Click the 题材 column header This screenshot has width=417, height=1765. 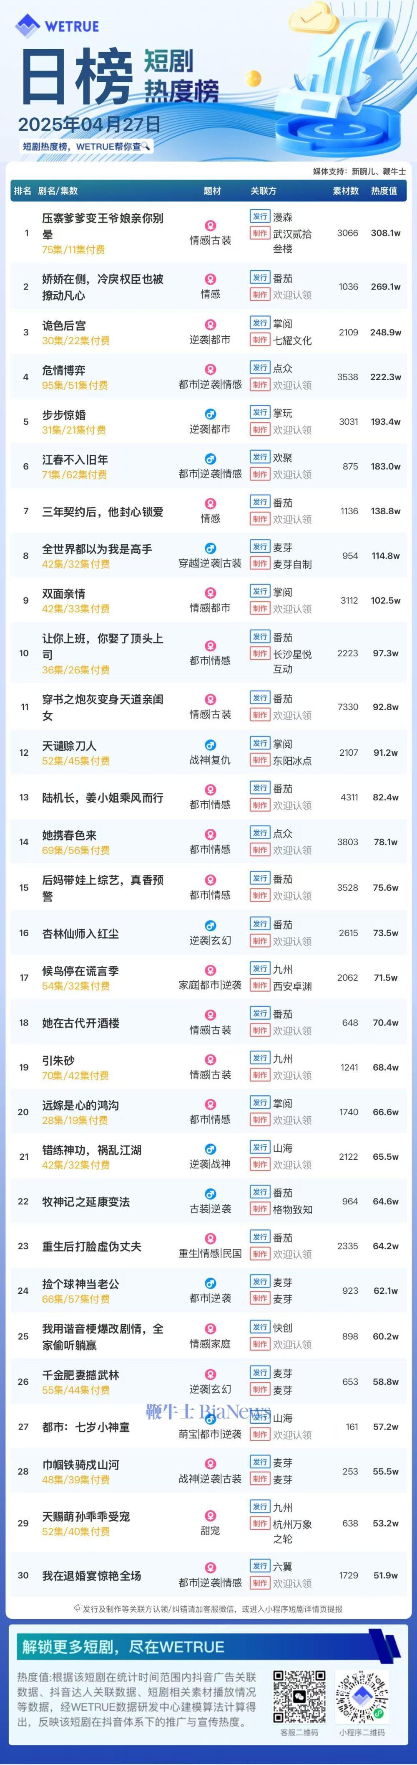point(213,191)
